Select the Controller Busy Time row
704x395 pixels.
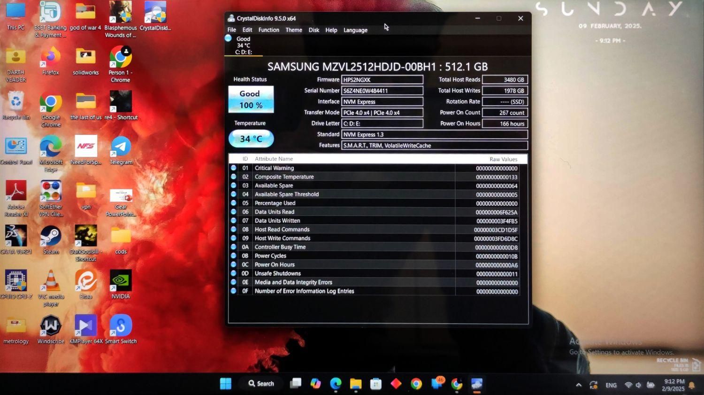point(374,247)
